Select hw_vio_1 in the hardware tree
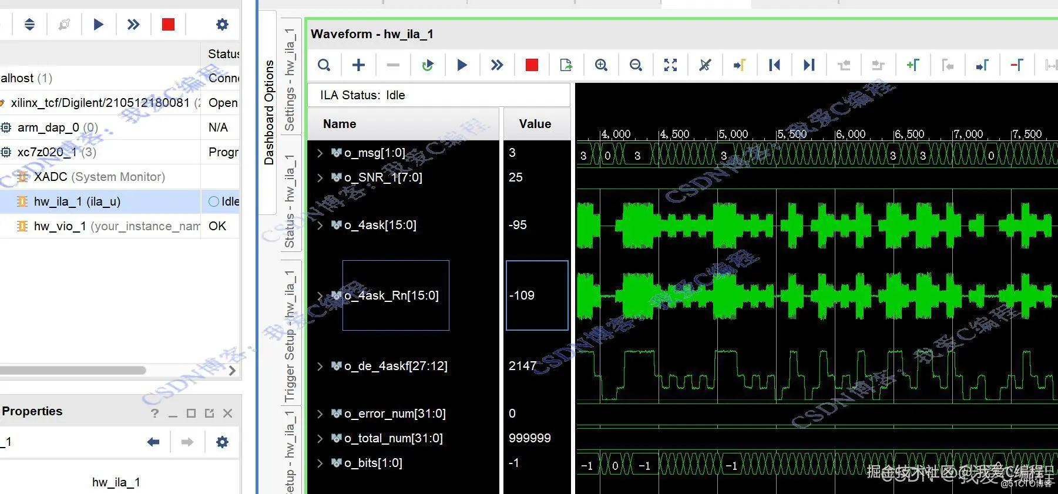The height and width of the screenshot is (494, 1058). 60,226
